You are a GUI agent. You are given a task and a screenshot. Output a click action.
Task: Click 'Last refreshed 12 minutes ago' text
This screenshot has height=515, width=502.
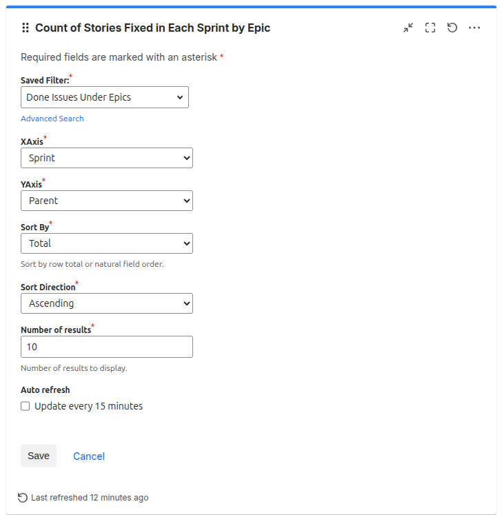pyautogui.click(x=90, y=498)
